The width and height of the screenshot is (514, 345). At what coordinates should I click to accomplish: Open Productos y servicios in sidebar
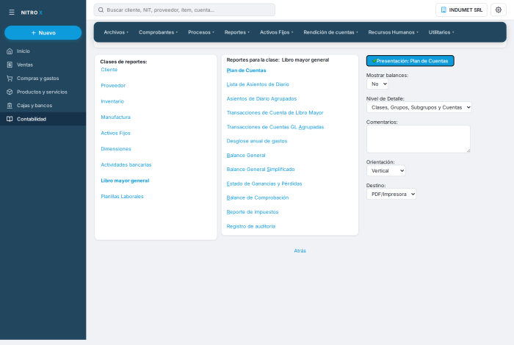43,92
